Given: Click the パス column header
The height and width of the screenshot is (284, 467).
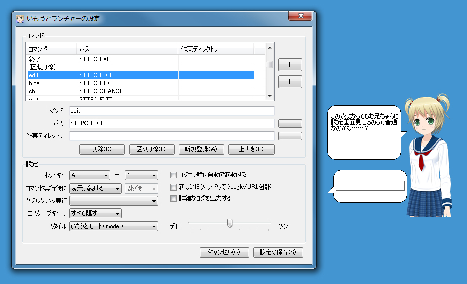Looking at the screenshot, I should coord(127,49).
